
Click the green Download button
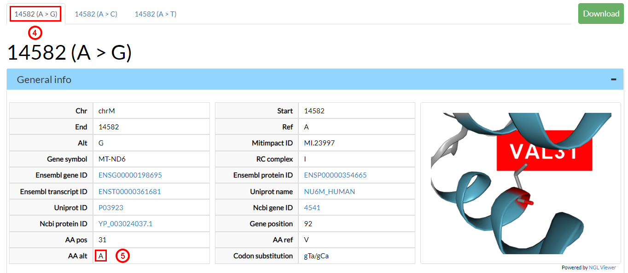pyautogui.click(x=601, y=14)
